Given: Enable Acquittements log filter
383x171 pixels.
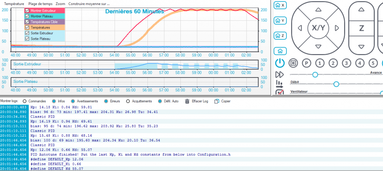Looking at the screenshot, I should [128, 101].
